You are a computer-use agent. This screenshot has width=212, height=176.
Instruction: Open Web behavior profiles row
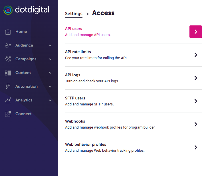pos(134,147)
